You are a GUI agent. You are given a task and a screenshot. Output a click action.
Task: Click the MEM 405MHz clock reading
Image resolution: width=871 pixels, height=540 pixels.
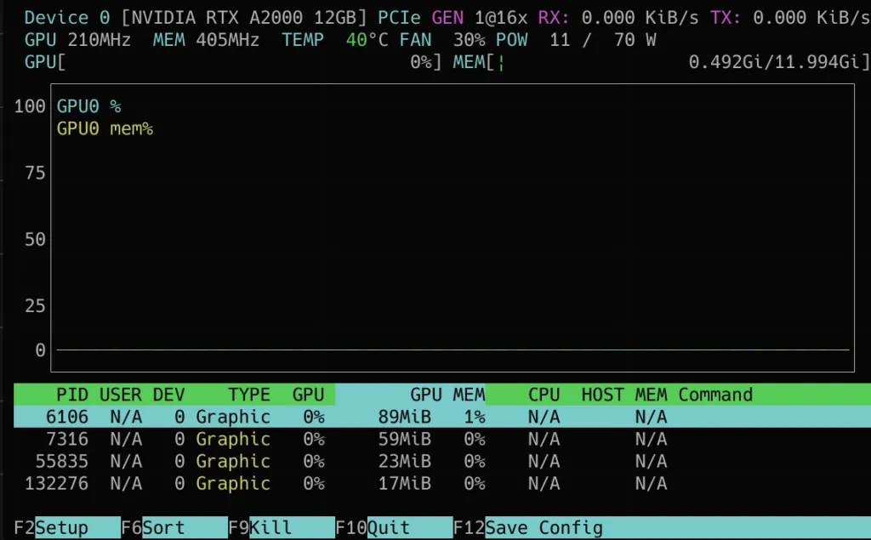206,39
